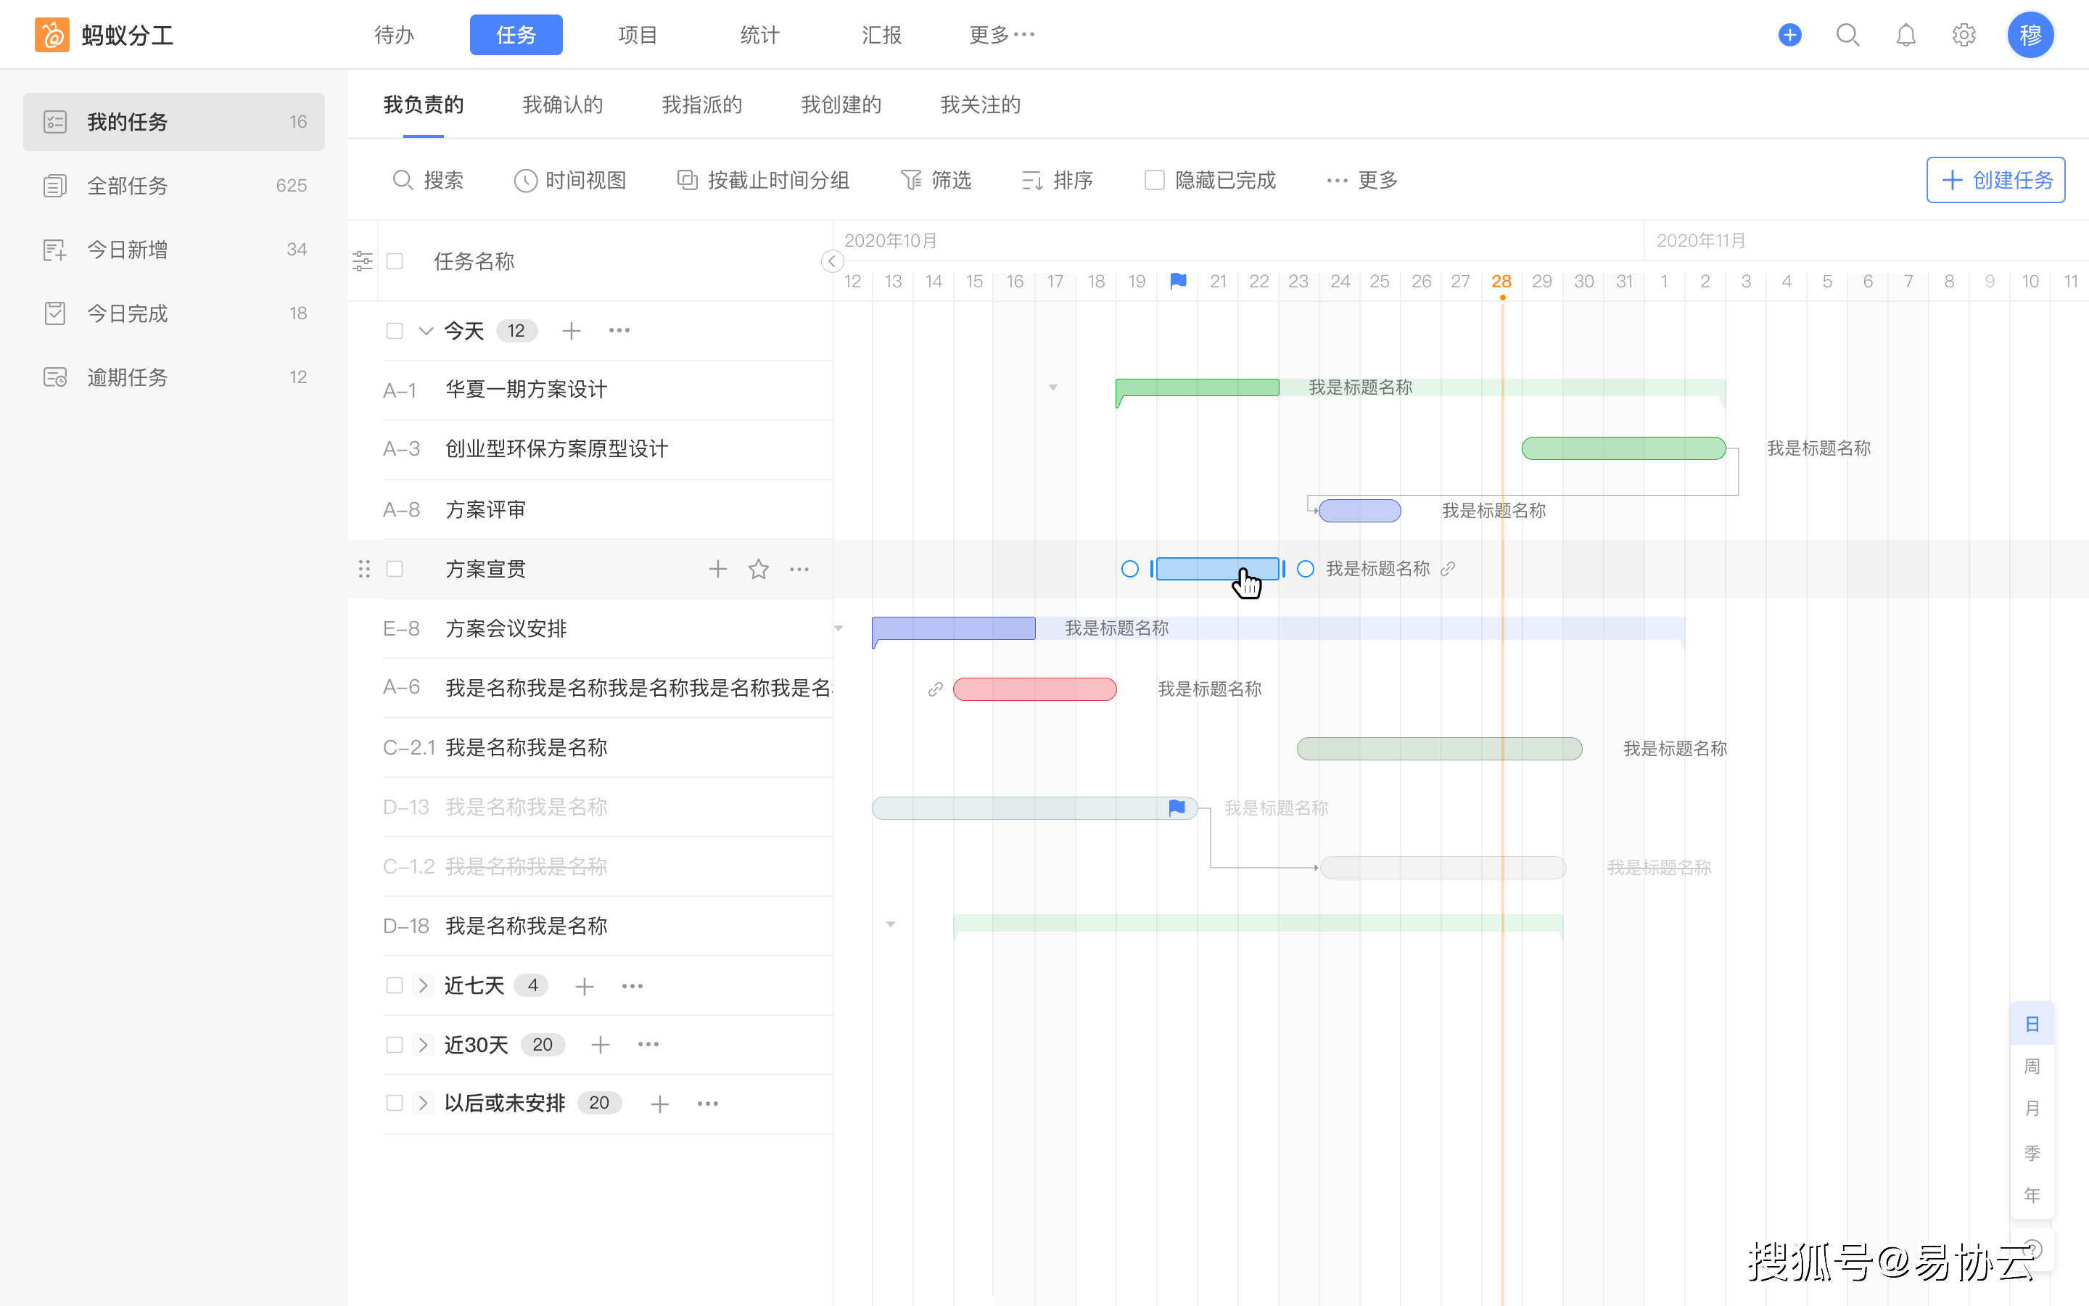
Task: Open the 汇报 top tab
Action: point(881,35)
